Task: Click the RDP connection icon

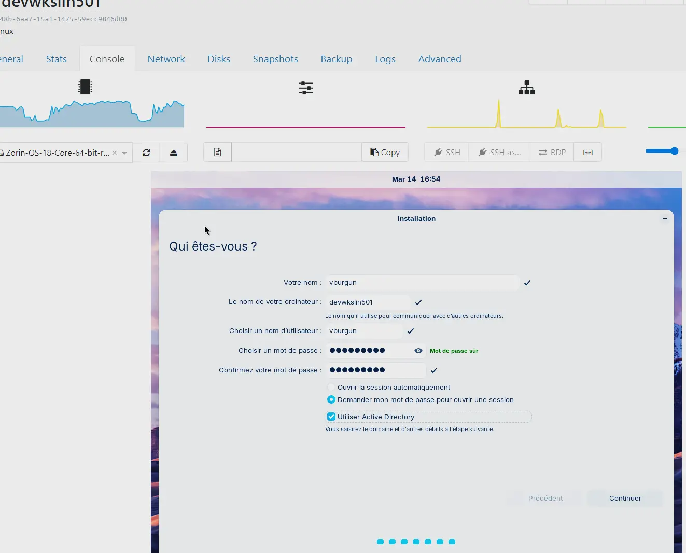Action: (x=551, y=152)
